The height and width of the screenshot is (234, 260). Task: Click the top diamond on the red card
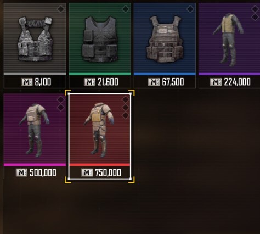pos(126,99)
